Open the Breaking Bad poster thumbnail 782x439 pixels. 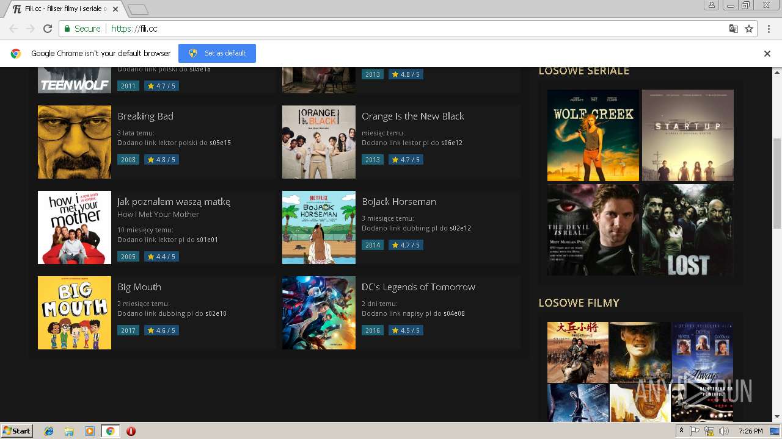[x=75, y=142]
